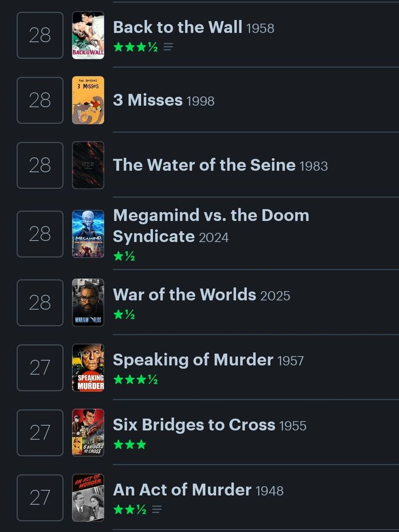Select the three-star rating for Six Bridges to Cross
Screen dimensions: 399x532
click(x=129, y=444)
